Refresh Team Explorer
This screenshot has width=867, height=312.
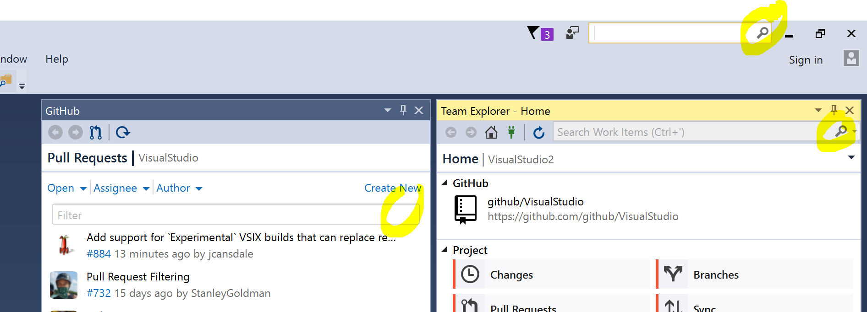point(539,132)
